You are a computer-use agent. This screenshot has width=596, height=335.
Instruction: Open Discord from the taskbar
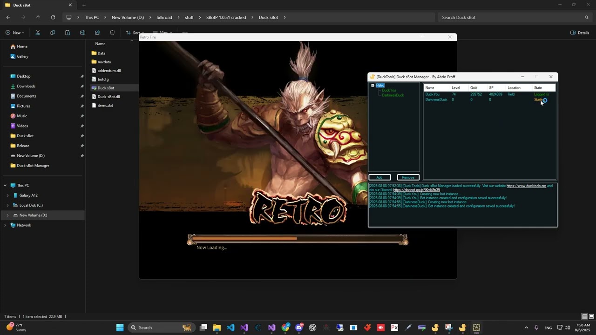coord(299,328)
